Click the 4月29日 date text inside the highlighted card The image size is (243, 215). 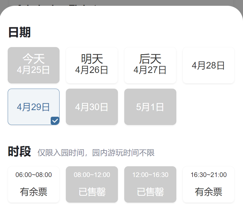coord(33,107)
